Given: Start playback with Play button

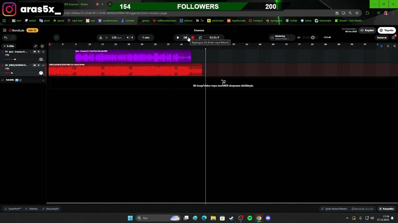Looking at the screenshot, I should click(178, 37).
